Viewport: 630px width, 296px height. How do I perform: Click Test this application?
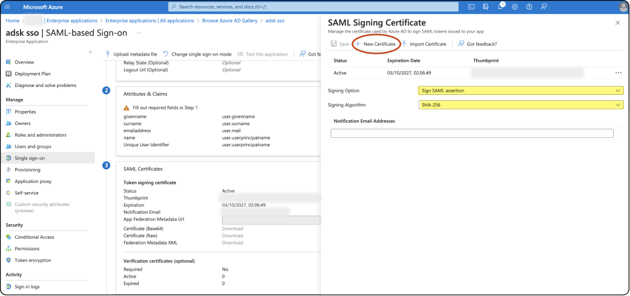tap(263, 54)
